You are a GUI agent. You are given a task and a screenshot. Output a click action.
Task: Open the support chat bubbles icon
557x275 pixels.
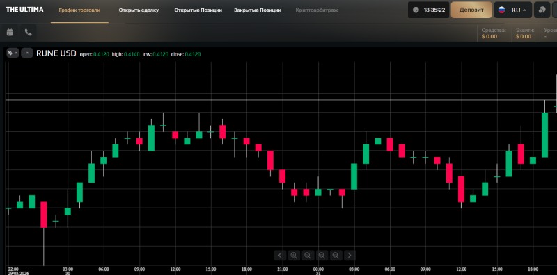pyautogui.click(x=542, y=10)
